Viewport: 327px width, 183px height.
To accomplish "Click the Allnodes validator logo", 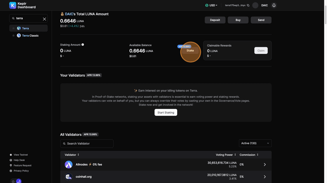I will 69,165.
